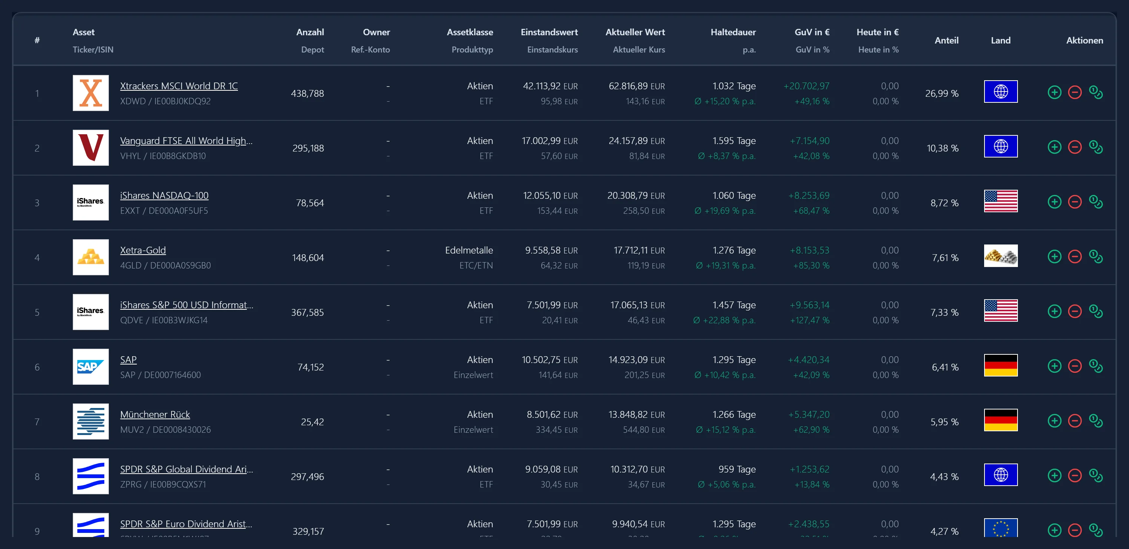
Task: Click the red minus icon for Vanguard FTSE
Action: coord(1075,147)
